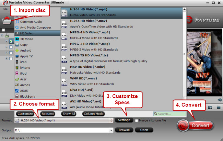Choose the ASUS category
This screenshot has height=141, width=223.
point(37,91)
